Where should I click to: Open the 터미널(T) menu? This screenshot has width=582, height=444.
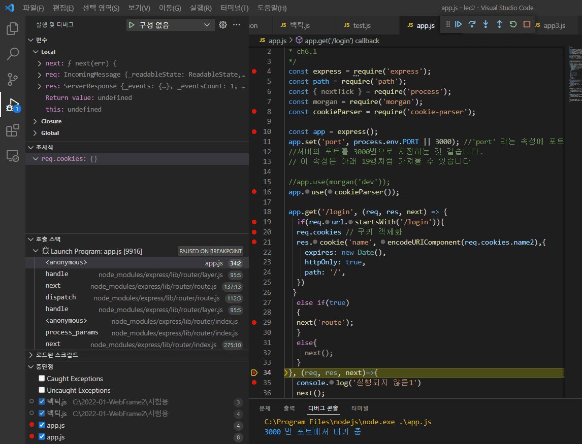coord(234,8)
